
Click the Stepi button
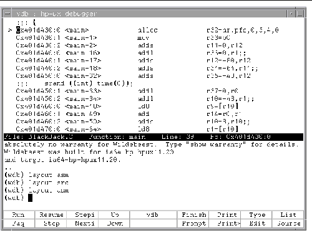tap(82, 215)
